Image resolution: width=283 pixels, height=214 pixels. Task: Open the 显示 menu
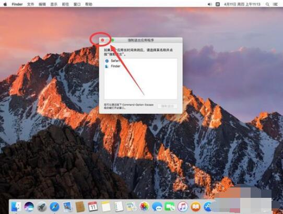[54, 4]
